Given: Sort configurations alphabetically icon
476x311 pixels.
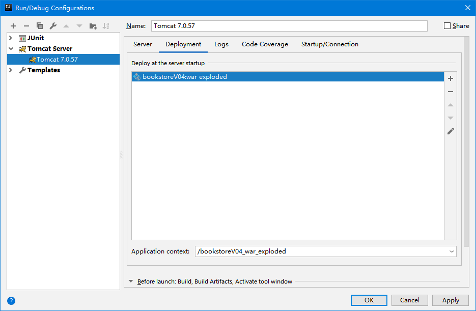Looking at the screenshot, I should pyautogui.click(x=106, y=26).
